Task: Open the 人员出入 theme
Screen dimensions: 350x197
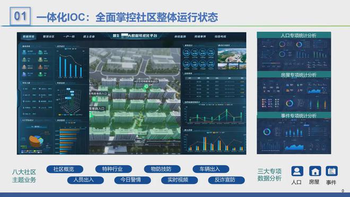Action: coord(85,180)
